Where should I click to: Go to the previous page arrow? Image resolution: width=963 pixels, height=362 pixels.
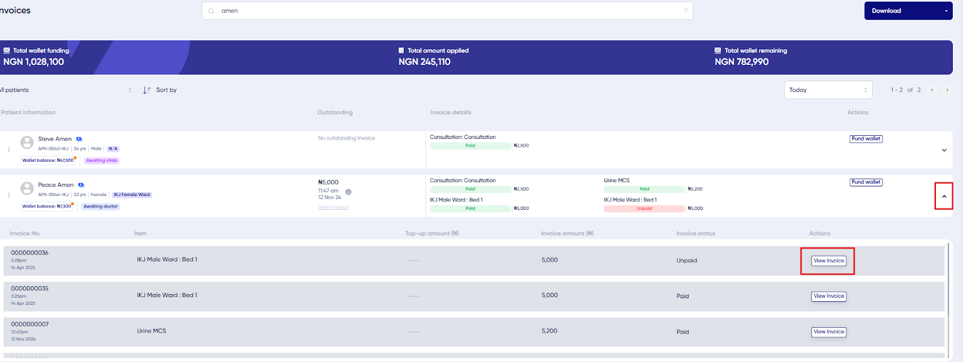(932, 90)
